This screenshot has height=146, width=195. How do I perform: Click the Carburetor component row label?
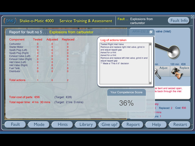pyautogui.click(x=15, y=44)
